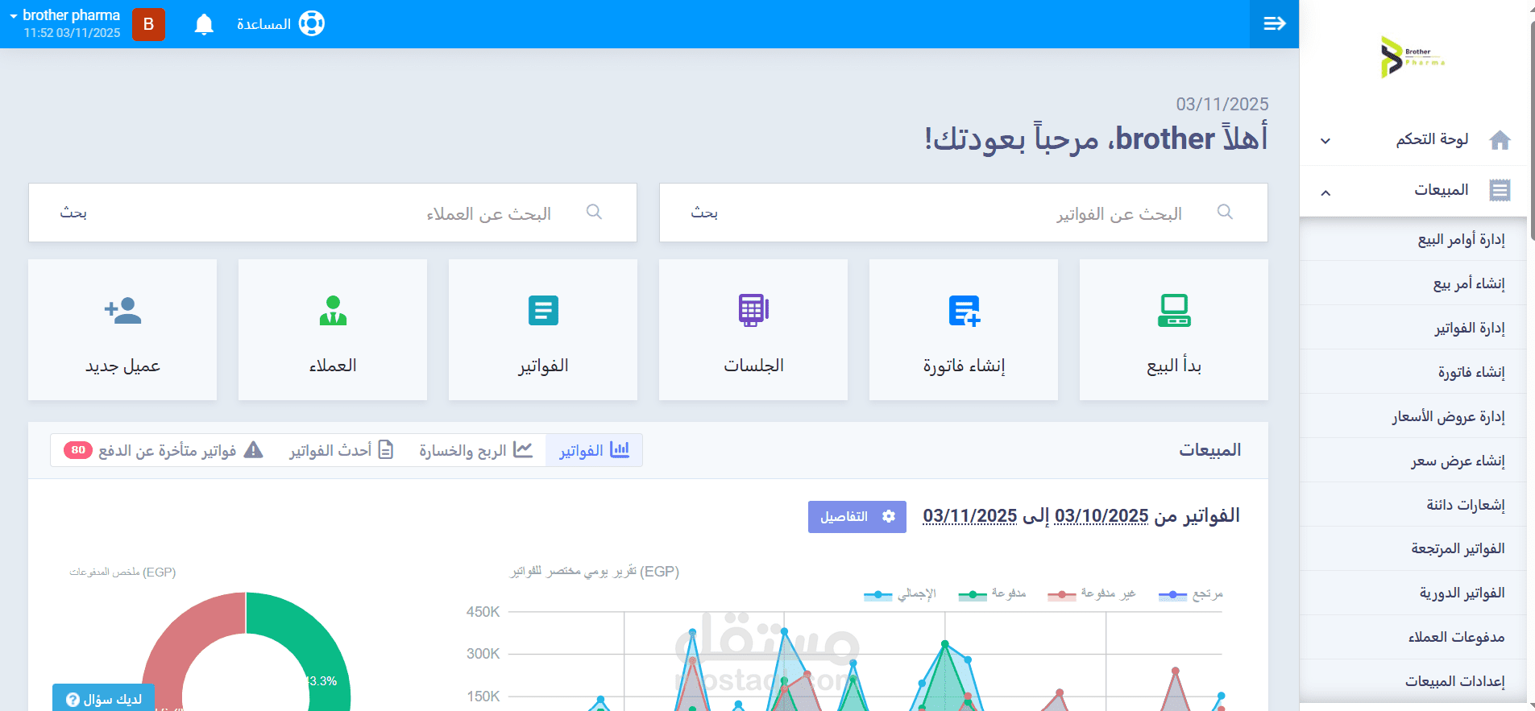Toggle the مدفوعة legend series
This screenshot has height=711, width=1535.
coord(992,594)
